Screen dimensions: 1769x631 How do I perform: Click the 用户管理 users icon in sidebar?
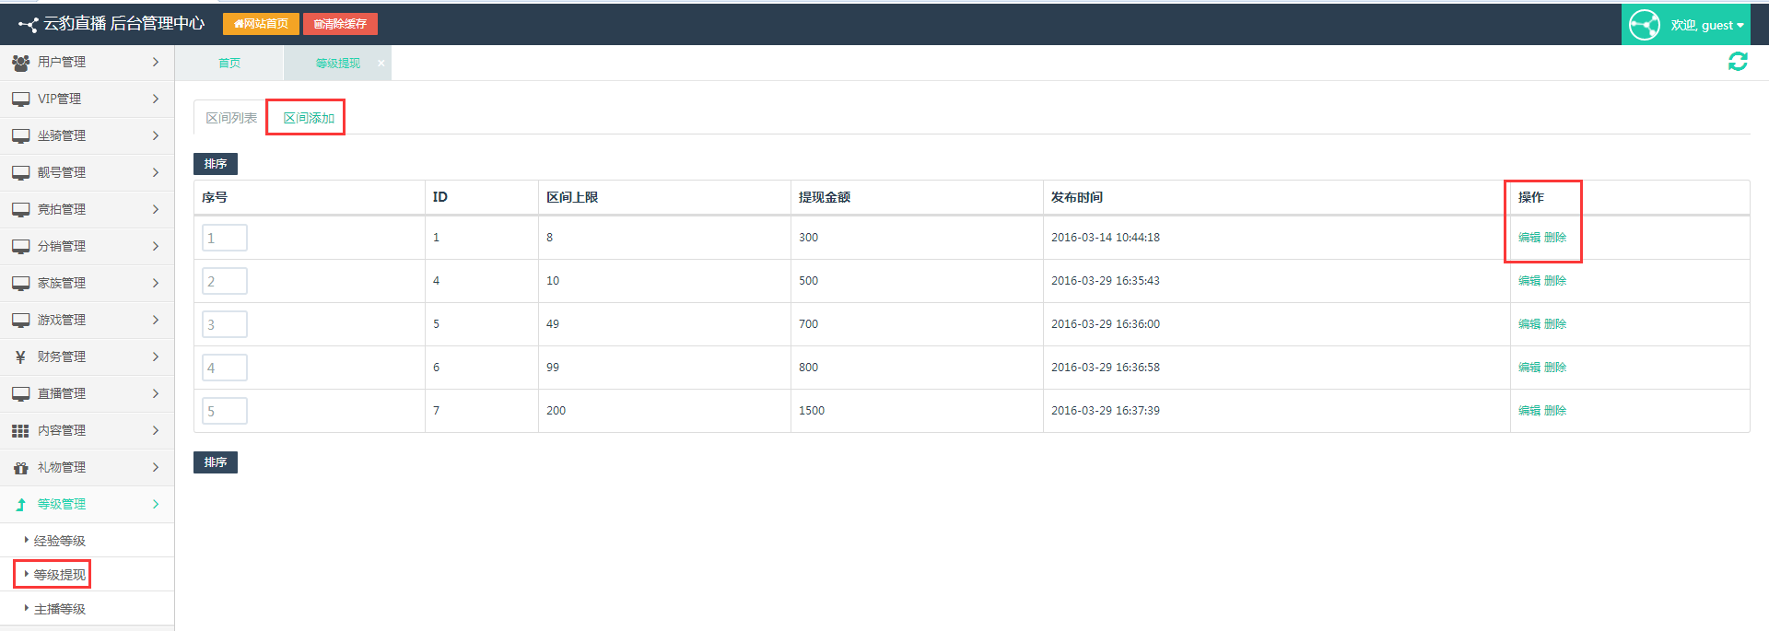point(20,63)
